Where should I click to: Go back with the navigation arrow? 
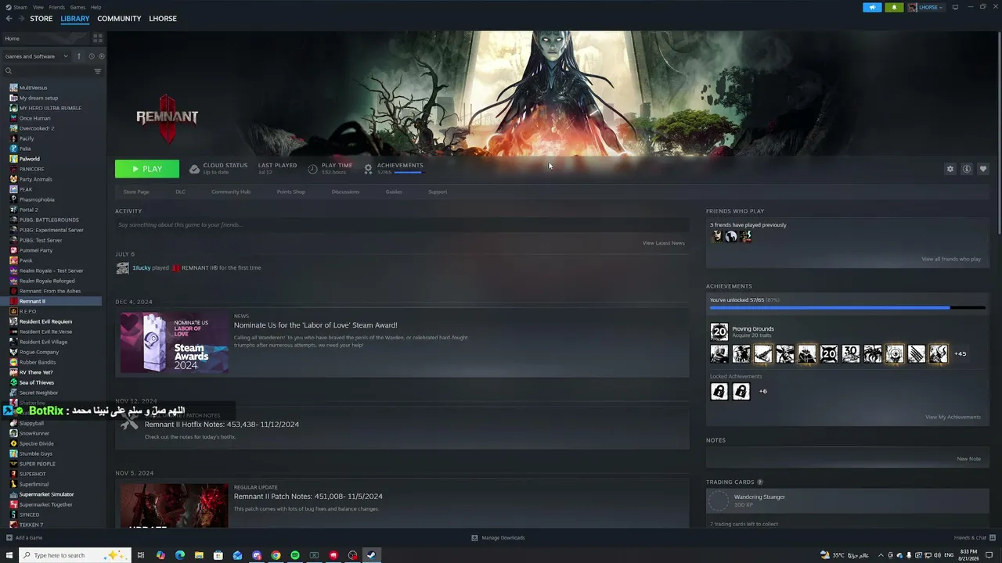[x=9, y=19]
